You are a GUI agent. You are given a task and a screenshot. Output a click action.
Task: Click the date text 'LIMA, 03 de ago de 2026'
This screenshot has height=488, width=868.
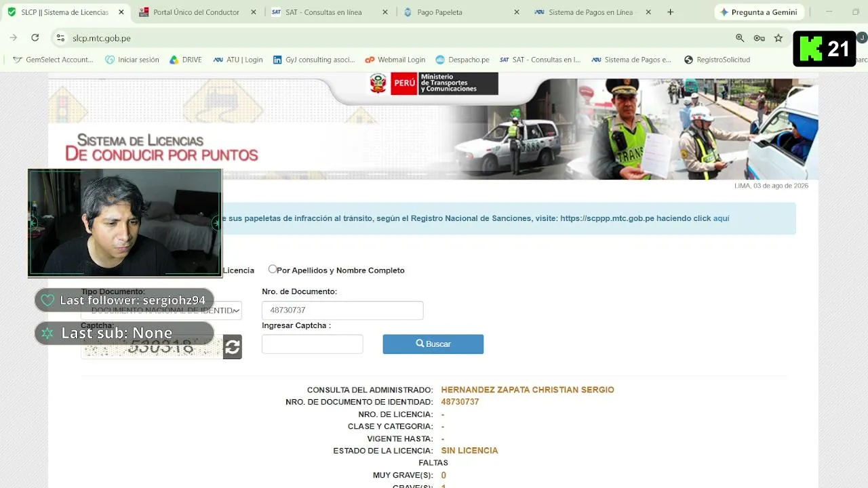coord(771,186)
